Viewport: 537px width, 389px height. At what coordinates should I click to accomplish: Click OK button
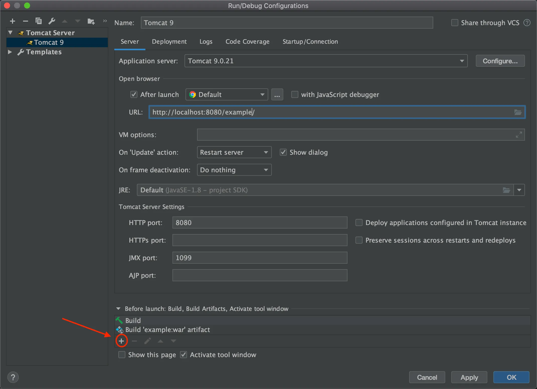click(511, 377)
